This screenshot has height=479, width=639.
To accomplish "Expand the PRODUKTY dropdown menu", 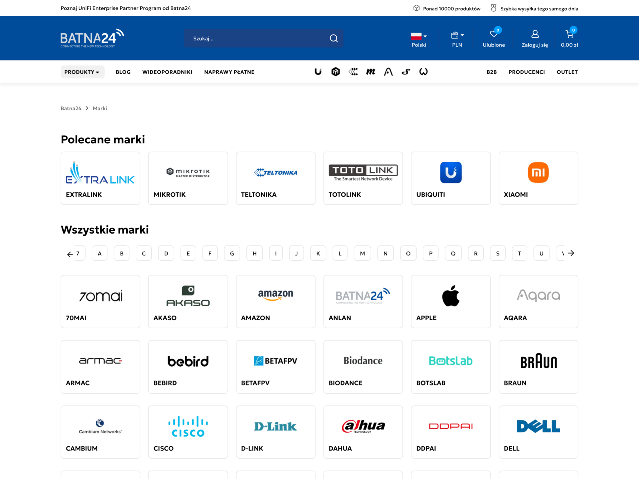I will click(82, 72).
